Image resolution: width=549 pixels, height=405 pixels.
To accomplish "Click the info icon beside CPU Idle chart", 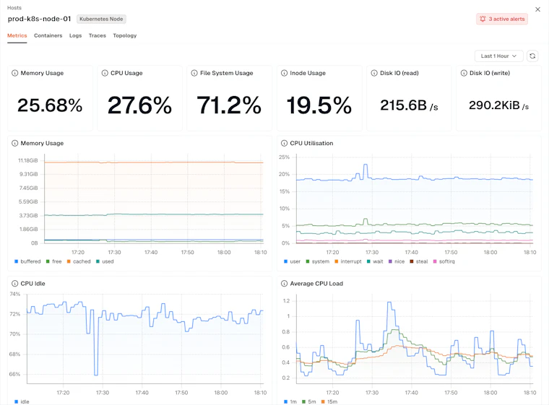I will point(14,284).
